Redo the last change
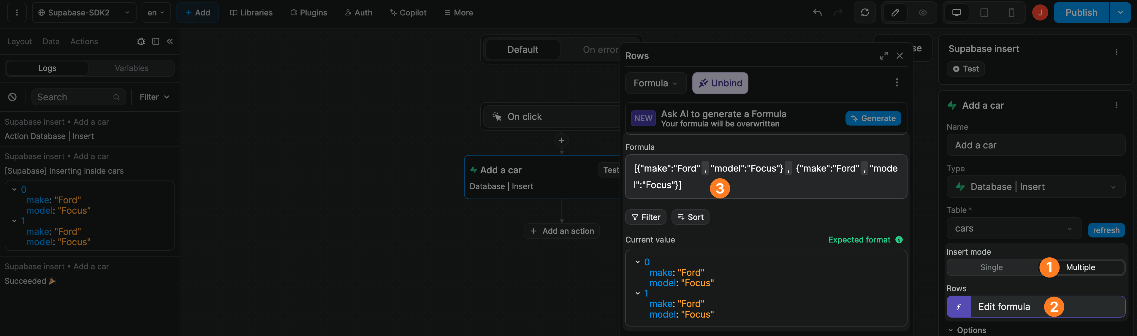Image resolution: width=1137 pixels, height=336 pixels. click(x=838, y=12)
